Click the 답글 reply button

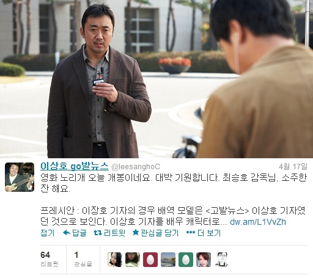point(79,233)
